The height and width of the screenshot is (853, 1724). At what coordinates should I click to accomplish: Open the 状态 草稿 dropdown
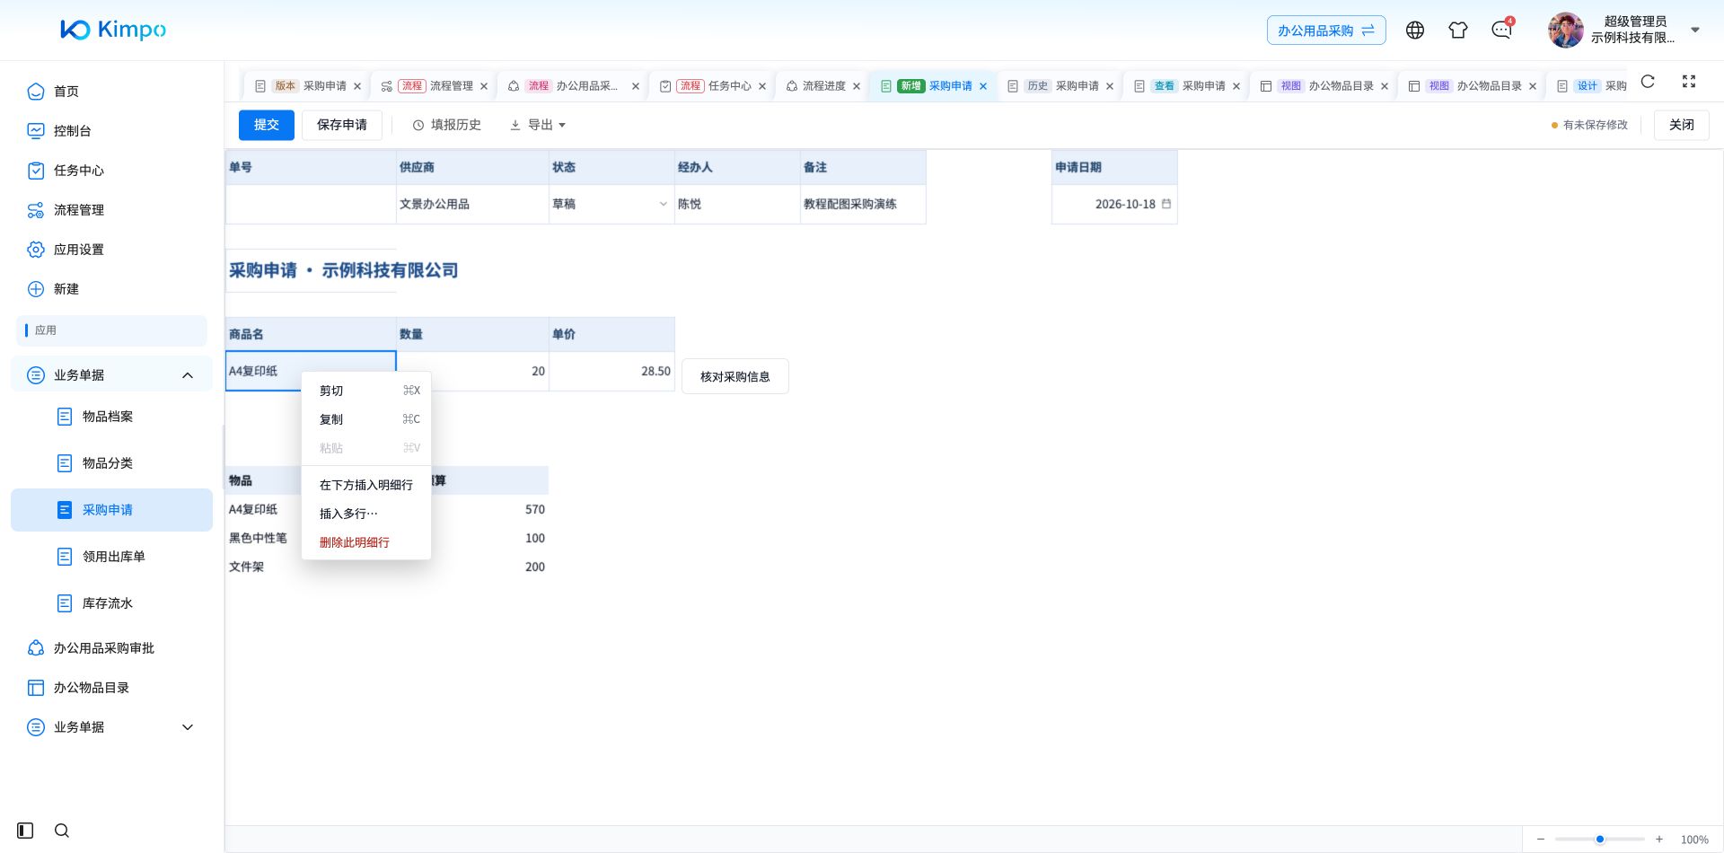tap(611, 205)
